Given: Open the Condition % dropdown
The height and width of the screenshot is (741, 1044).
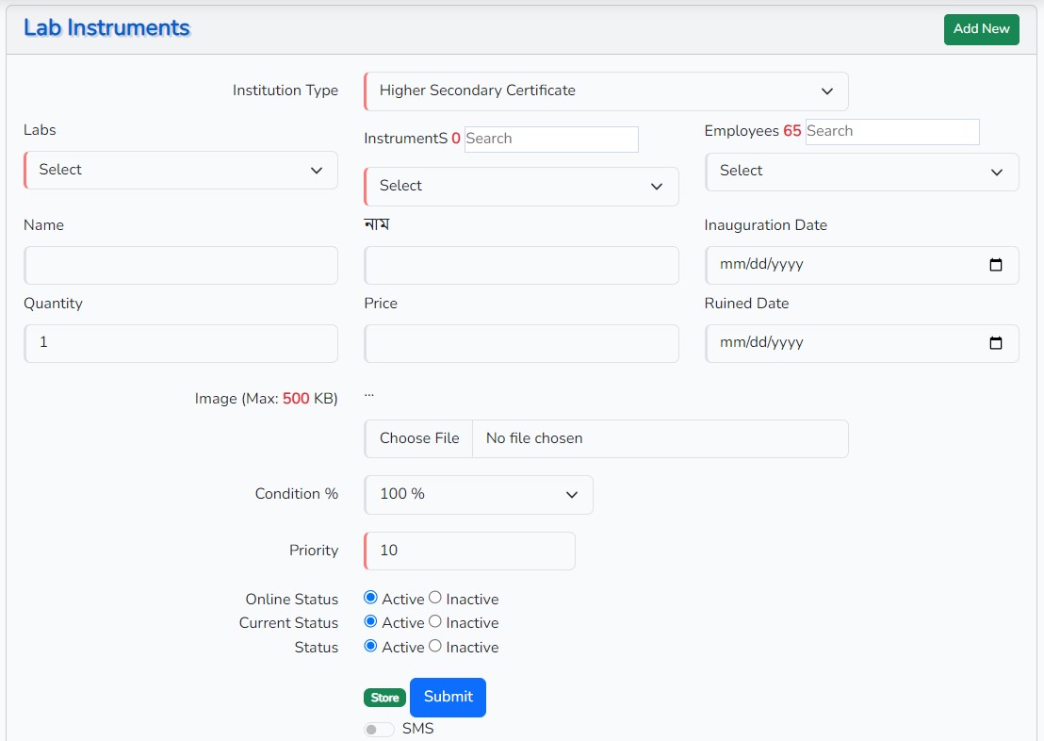Looking at the screenshot, I should click(478, 495).
